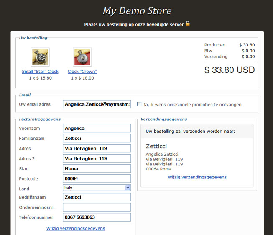
Task: Click Wijzig verzendingsgegevens link under billing form
Action: coord(76,228)
